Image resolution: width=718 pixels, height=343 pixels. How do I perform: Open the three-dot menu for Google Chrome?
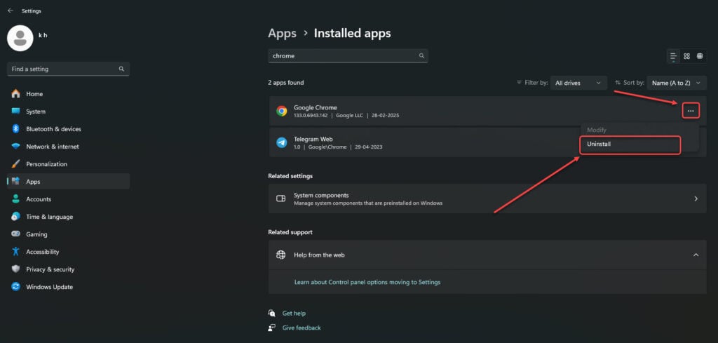(x=691, y=111)
